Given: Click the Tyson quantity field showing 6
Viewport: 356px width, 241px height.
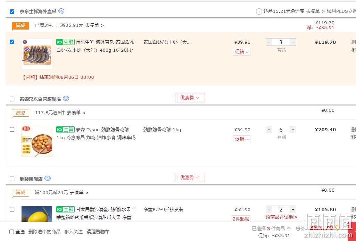Looking at the screenshot, I should pyautogui.click(x=281, y=130).
